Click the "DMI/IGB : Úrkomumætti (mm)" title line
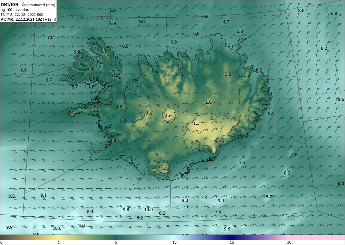 point(28,5)
